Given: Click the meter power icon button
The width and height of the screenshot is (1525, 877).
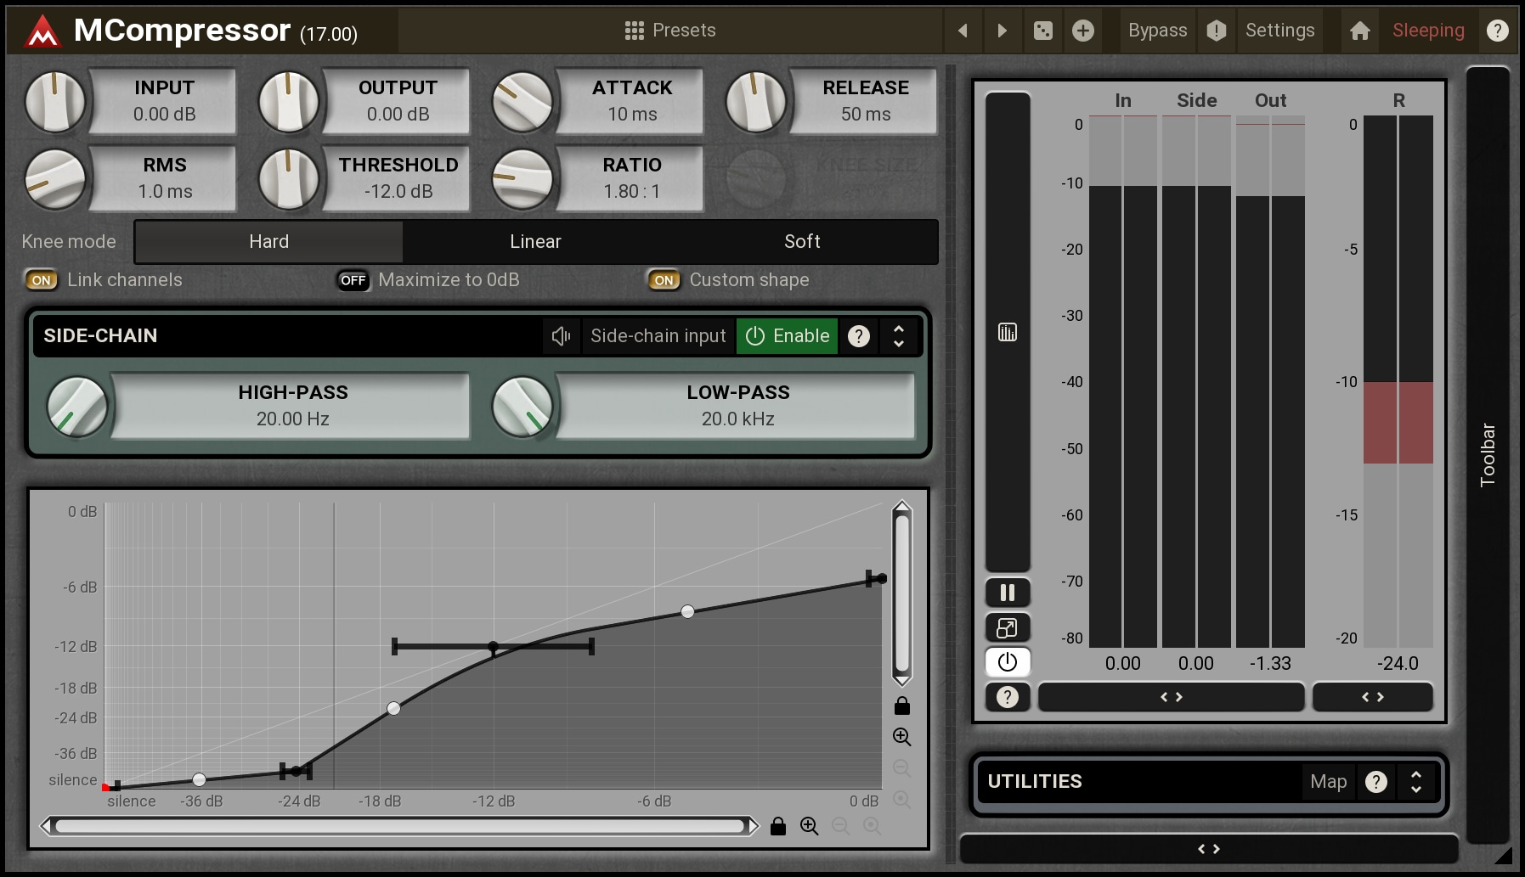Looking at the screenshot, I should coord(1008,661).
